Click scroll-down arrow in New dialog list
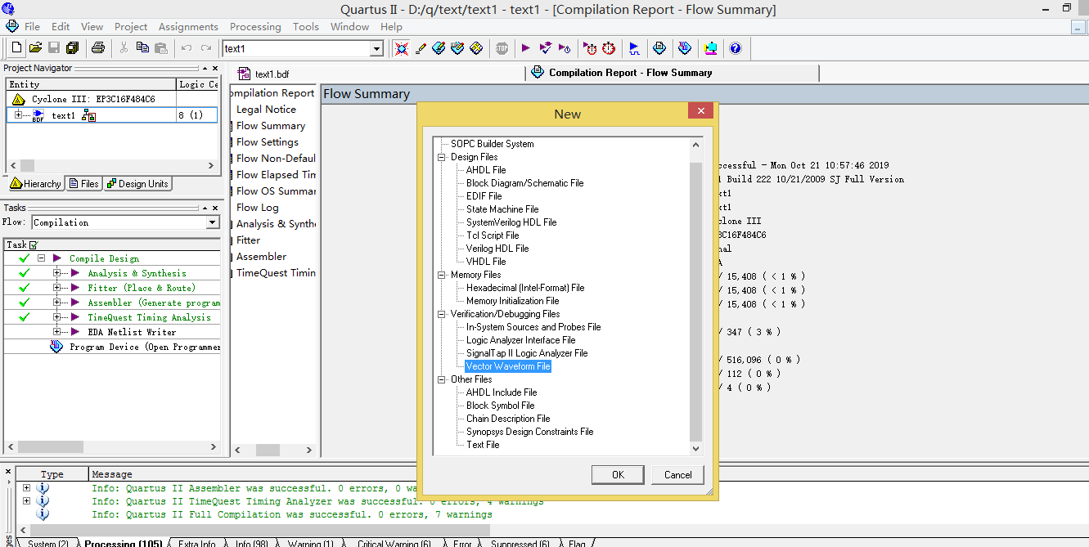The width and height of the screenshot is (1089, 547). (696, 448)
